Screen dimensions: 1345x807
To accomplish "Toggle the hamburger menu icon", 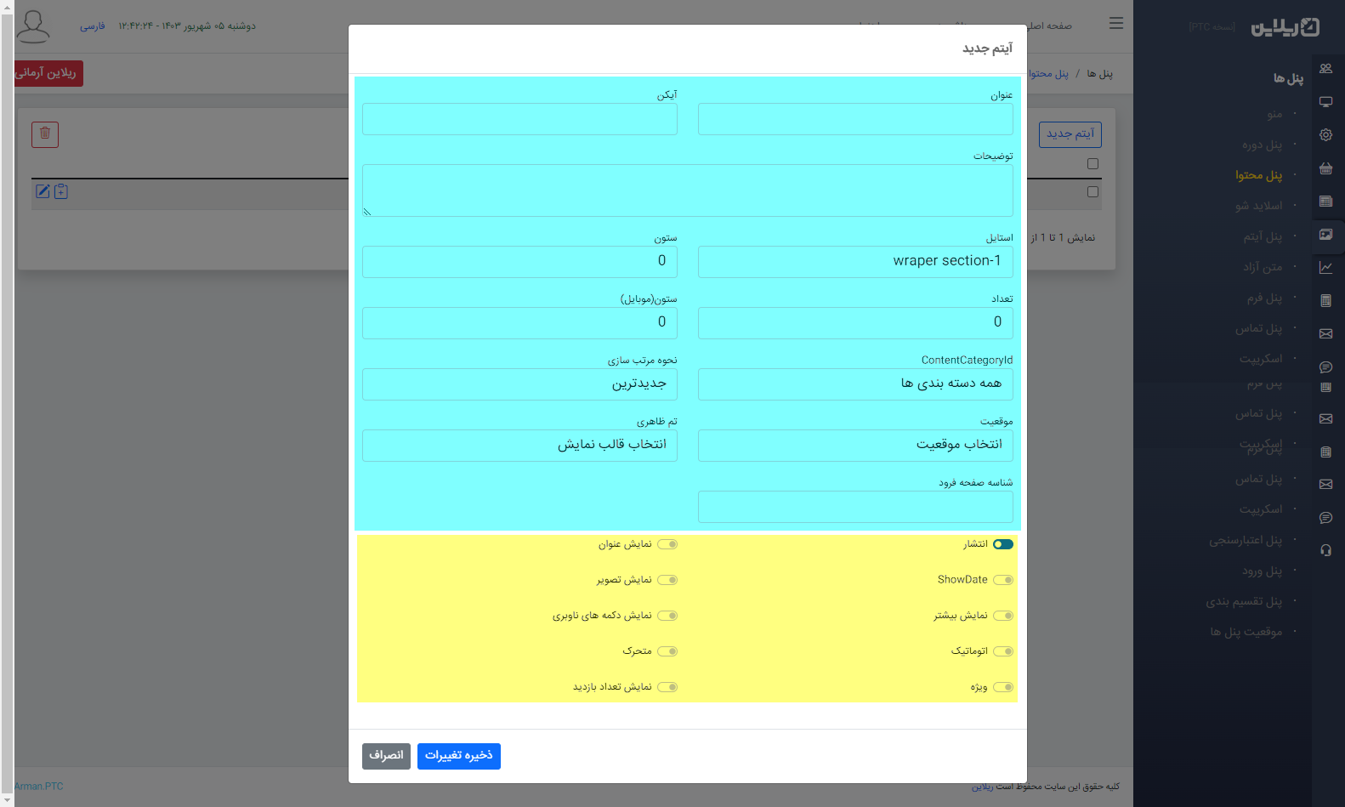I will (x=1116, y=23).
